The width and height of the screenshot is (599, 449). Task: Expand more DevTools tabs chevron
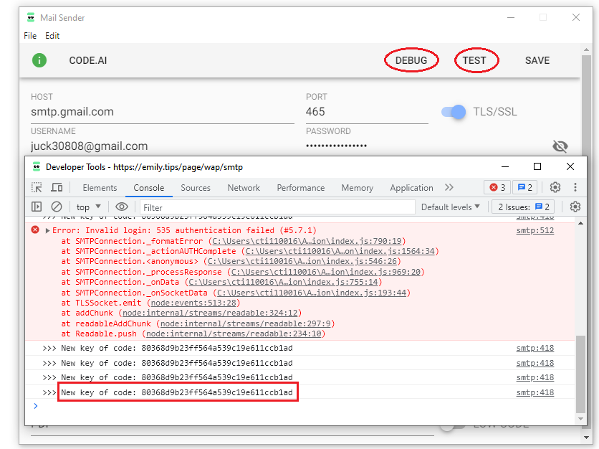[x=449, y=187]
